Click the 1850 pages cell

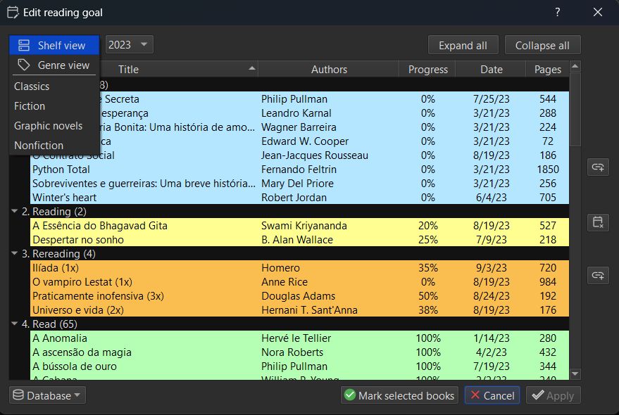point(548,170)
